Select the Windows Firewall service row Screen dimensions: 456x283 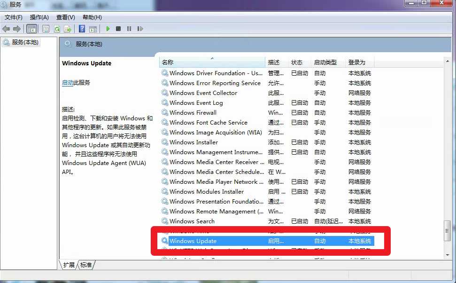point(193,113)
